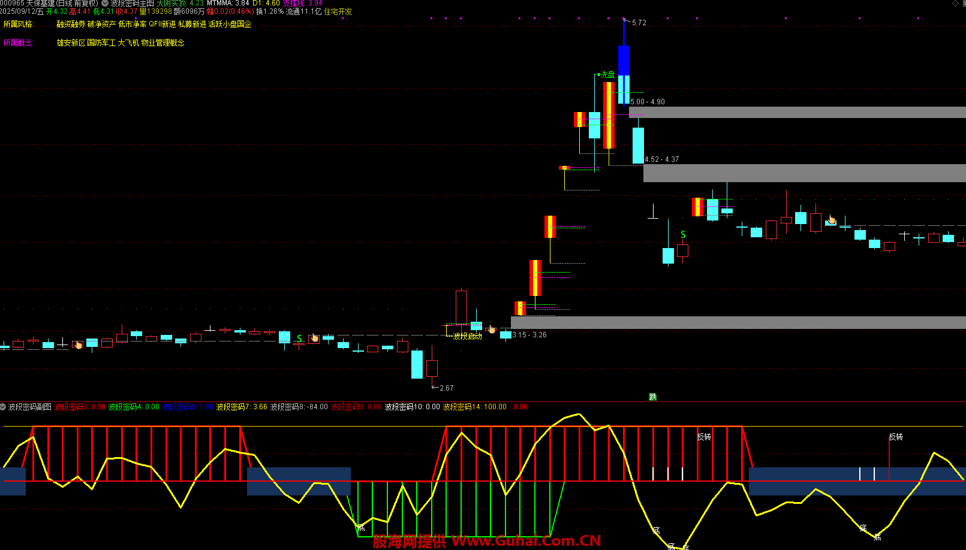Open the 国防军工 concept tag

pyautogui.click(x=101, y=43)
